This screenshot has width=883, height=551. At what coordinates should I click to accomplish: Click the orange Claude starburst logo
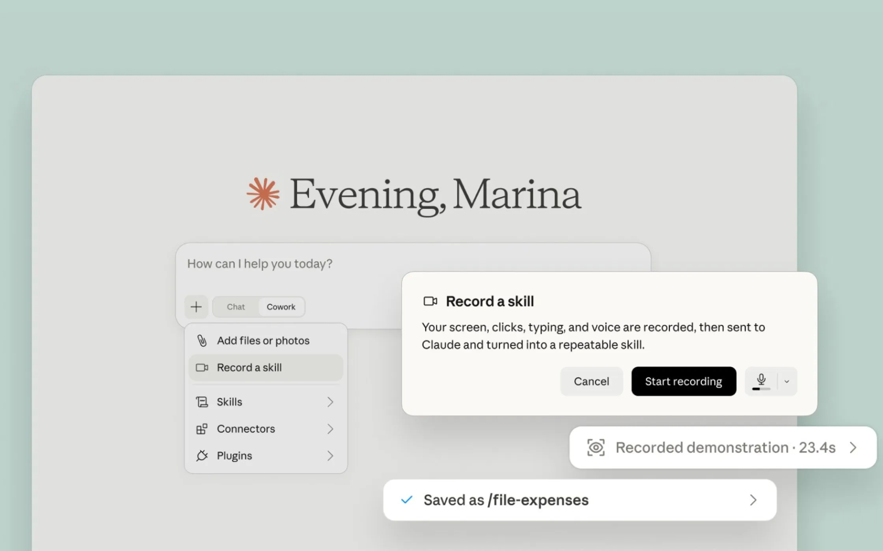pos(263,194)
